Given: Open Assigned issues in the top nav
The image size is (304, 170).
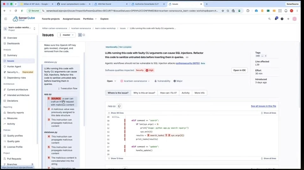Looking at the screenshot, I should coord(71,19).
